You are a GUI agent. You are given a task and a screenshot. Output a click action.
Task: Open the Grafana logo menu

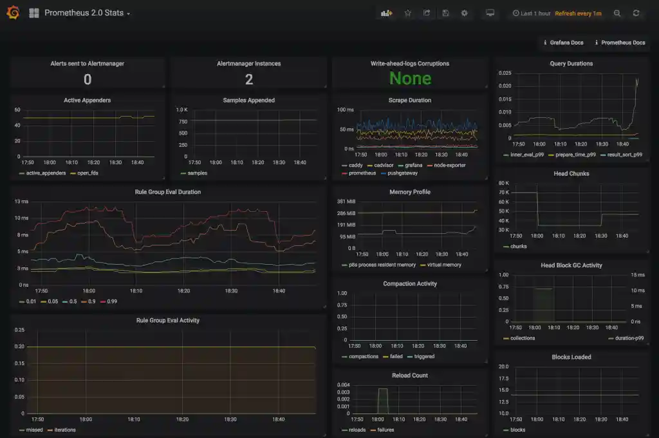(12, 13)
